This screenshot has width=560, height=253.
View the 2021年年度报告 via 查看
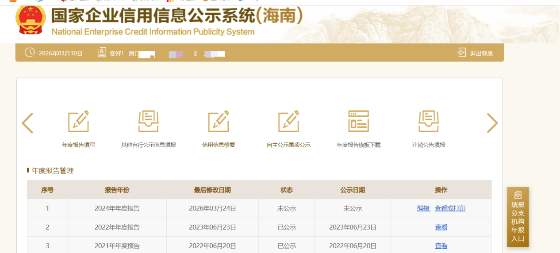pyautogui.click(x=441, y=246)
